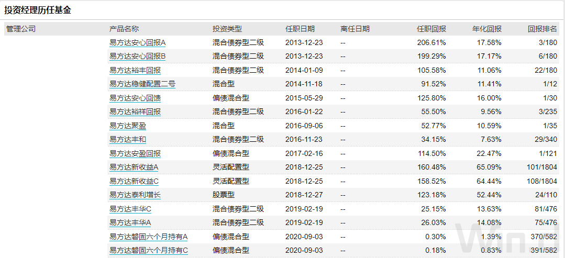The image size is (565, 258).
Task: Click the 投资类型 column header
Action: [x=227, y=29]
